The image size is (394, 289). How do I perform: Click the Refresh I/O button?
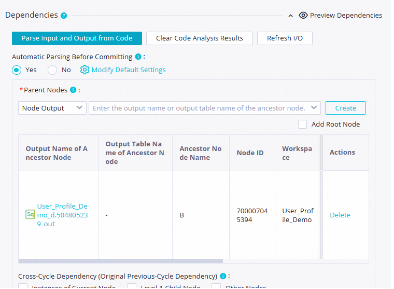click(x=285, y=38)
